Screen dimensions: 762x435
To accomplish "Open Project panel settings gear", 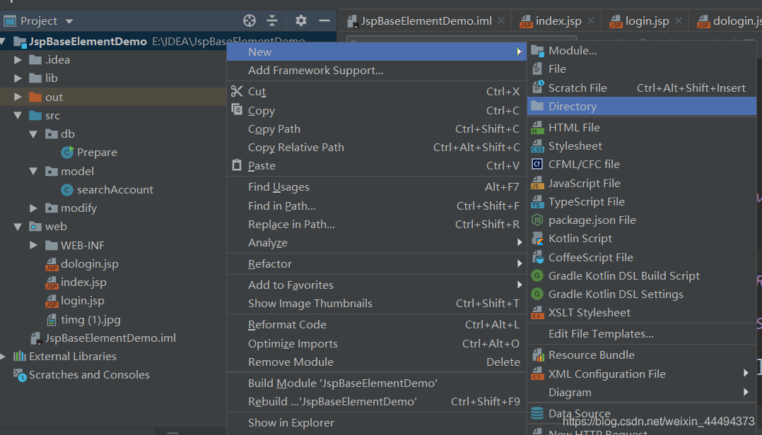I will coord(301,21).
